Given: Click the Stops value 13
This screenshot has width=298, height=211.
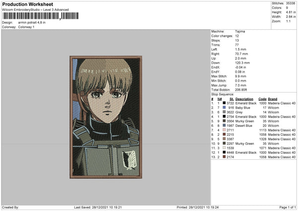Looking at the screenshot, I should point(237,40).
